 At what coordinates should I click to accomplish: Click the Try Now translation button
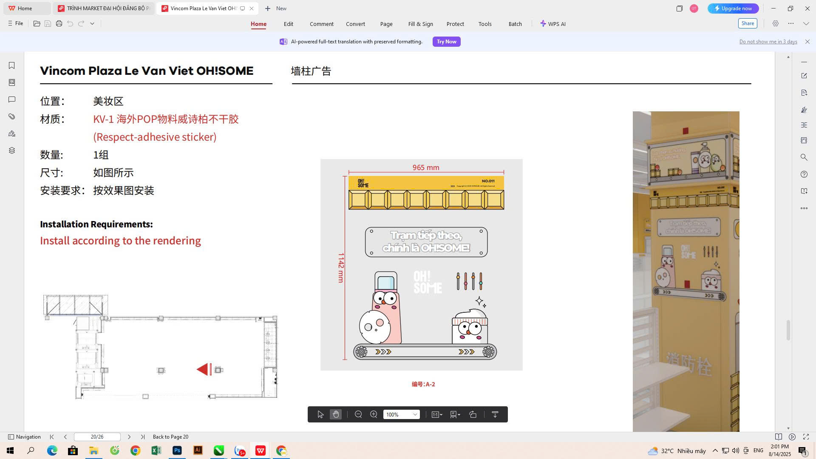pos(447,42)
